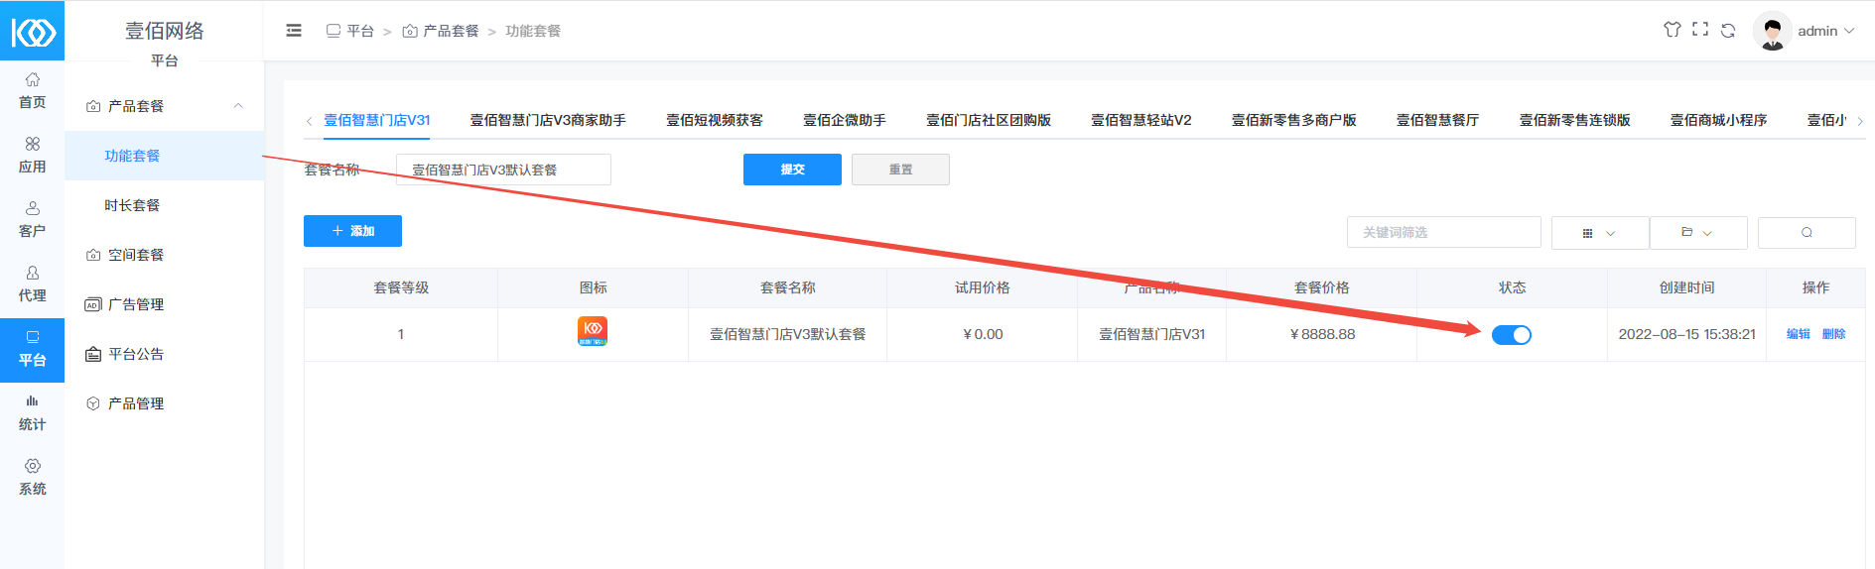Switch to the 壹佰短视频获客 tab
The width and height of the screenshot is (1875, 569).
coord(715,120)
